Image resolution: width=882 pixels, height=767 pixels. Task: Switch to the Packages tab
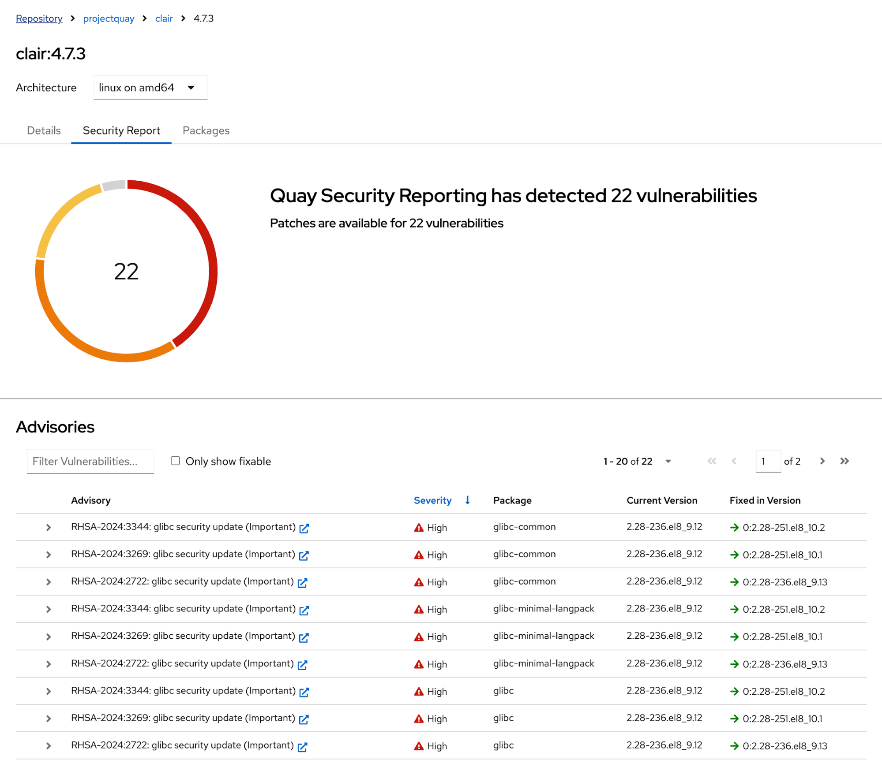pyautogui.click(x=206, y=130)
